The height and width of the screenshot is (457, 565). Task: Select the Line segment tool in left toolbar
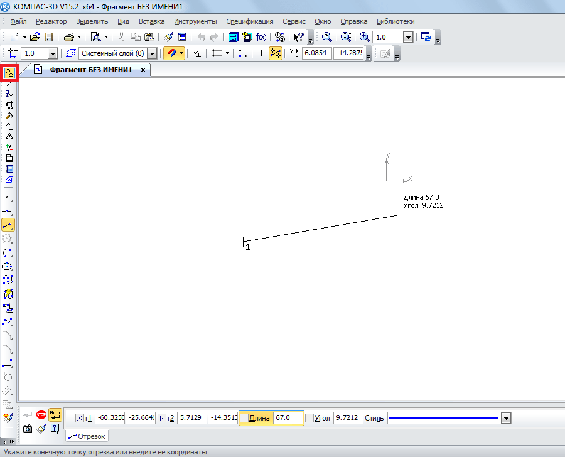click(8, 224)
